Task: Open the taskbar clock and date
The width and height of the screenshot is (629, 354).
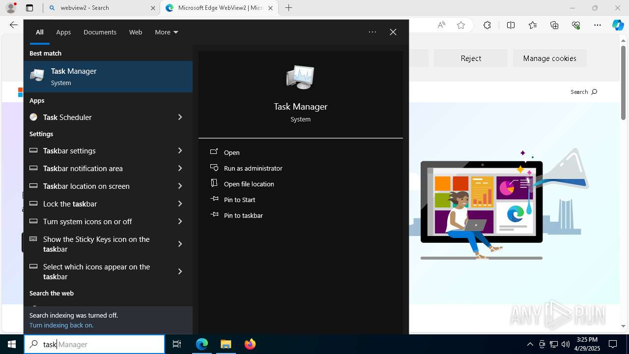Action: click(x=587, y=344)
